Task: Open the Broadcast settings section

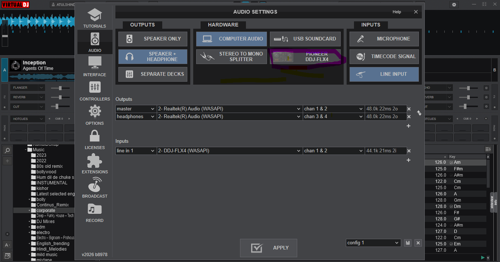Action: 94,188
